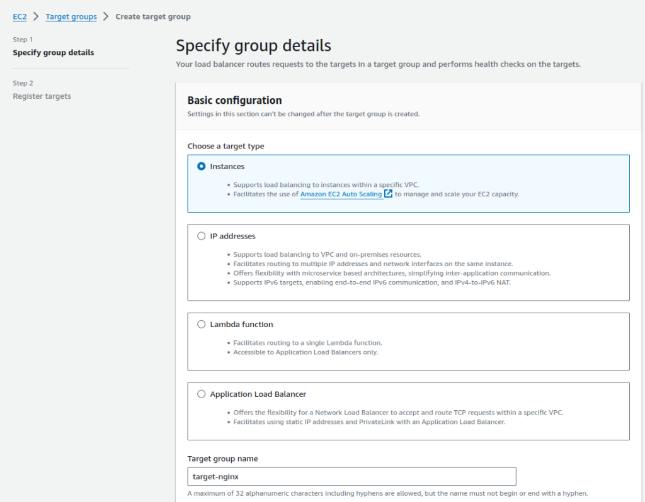Pick the Application Load Balancer radio option
This screenshot has height=502, width=645.
coord(202,394)
